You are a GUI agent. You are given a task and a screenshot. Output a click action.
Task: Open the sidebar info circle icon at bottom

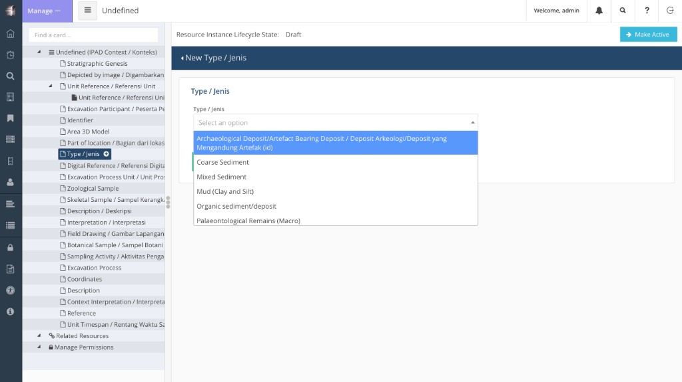pos(11,311)
